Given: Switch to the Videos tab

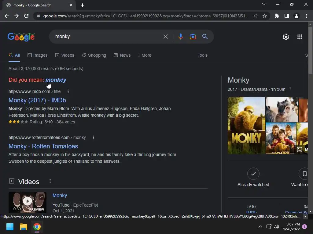Looking at the screenshot, I should click(x=65, y=55).
